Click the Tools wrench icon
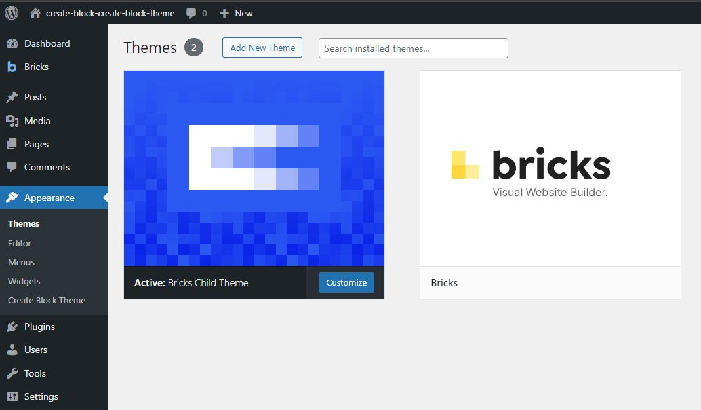This screenshot has width=701, height=410. pyautogui.click(x=12, y=373)
